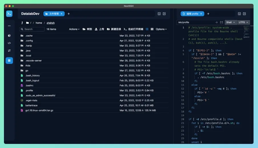Click the 转到 go-to button
Viewport: 258px width, 148px height.
tap(87, 29)
